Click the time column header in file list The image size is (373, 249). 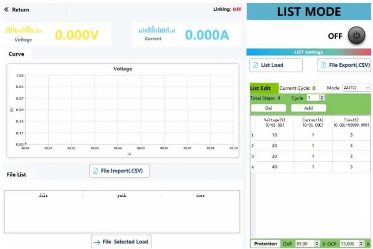200,195
